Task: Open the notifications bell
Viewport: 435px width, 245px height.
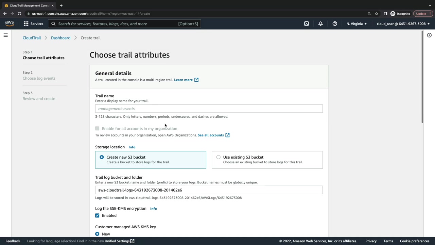Action: [x=320, y=24]
